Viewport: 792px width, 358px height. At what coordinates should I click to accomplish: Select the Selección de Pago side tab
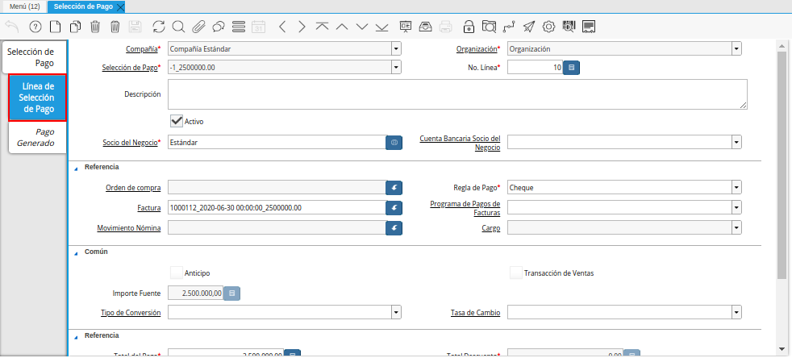tap(34, 57)
